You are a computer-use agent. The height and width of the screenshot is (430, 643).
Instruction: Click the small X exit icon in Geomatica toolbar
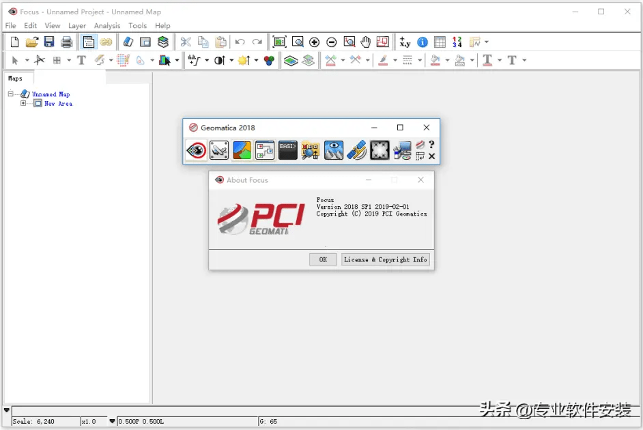pyautogui.click(x=431, y=156)
